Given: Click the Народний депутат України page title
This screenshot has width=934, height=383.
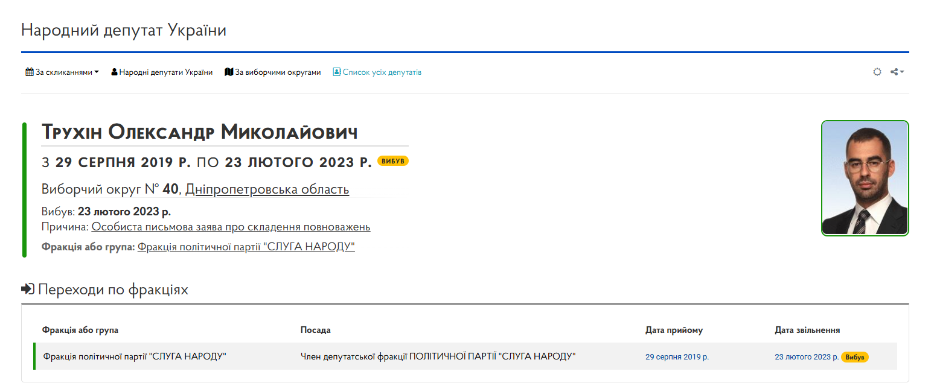Looking at the screenshot, I should (x=124, y=30).
